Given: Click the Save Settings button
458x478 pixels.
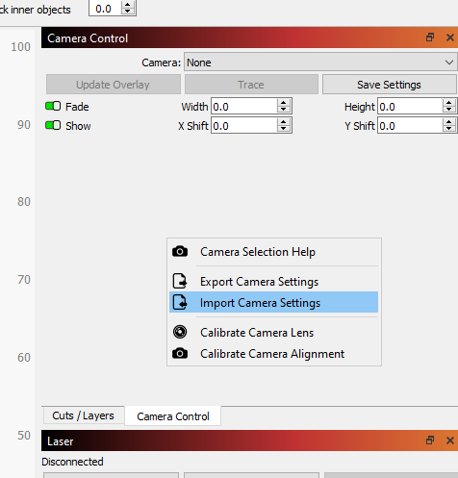Looking at the screenshot, I should pyautogui.click(x=389, y=85).
